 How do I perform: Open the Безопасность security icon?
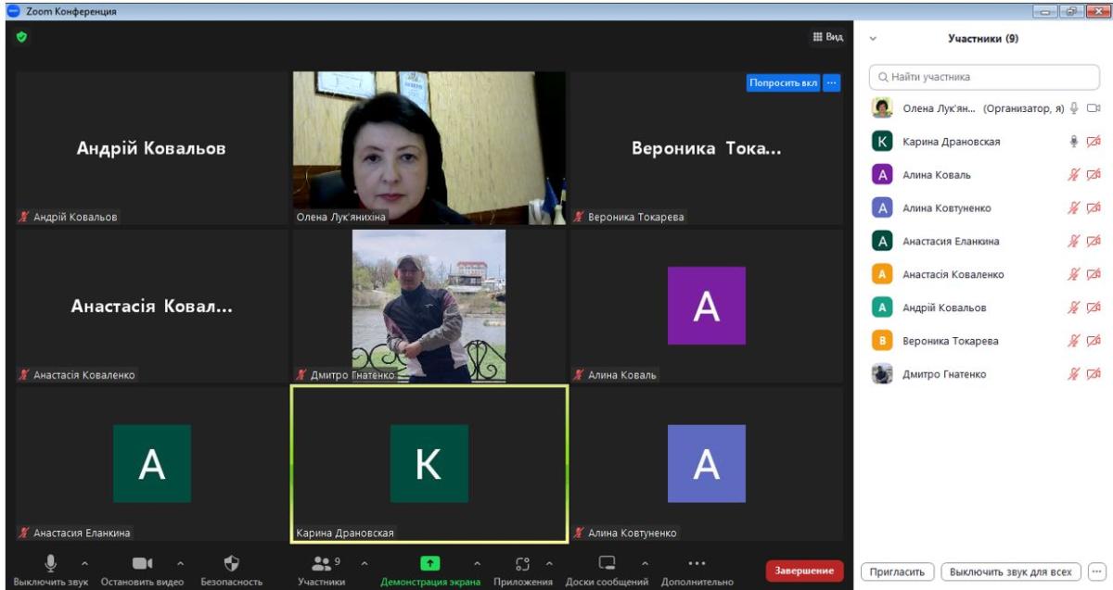[x=232, y=563]
